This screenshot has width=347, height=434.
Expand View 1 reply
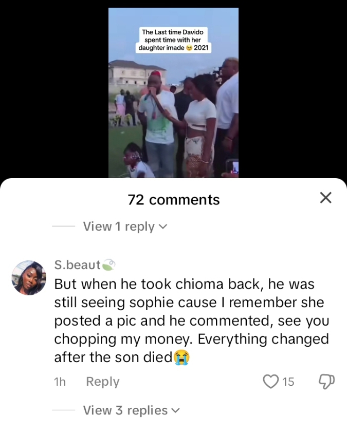(x=125, y=227)
